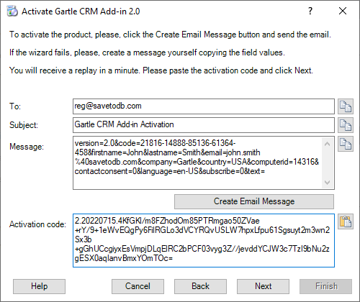This screenshot has width=360, height=302.
Task: Click the question mark help button
Action: pyautogui.click(x=310, y=11)
